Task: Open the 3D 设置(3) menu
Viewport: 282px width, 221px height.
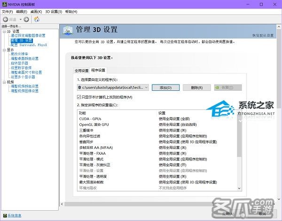Action: (x=54, y=12)
